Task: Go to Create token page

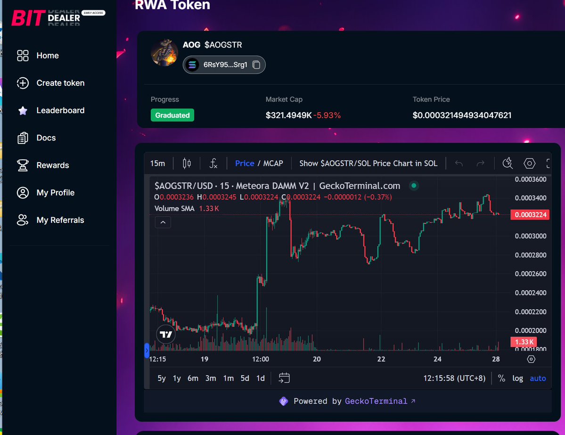Action: pyautogui.click(x=60, y=83)
